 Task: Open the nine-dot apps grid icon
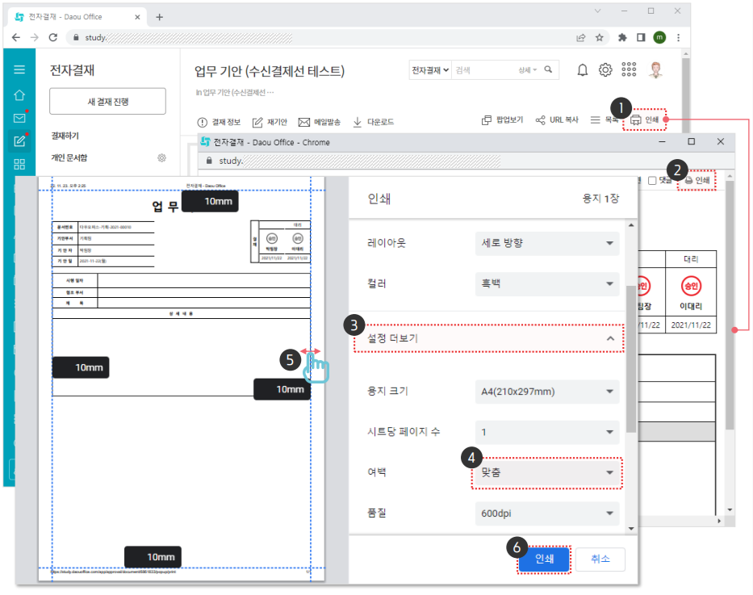pyautogui.click(x=629, y=70)
